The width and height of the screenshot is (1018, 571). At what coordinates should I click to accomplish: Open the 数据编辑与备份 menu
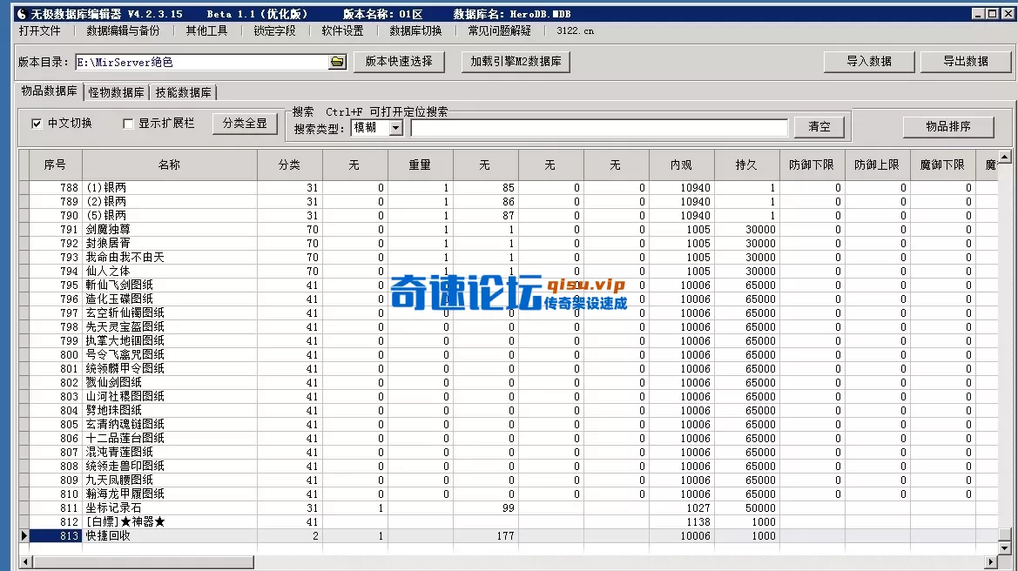[x=124, y=30]
